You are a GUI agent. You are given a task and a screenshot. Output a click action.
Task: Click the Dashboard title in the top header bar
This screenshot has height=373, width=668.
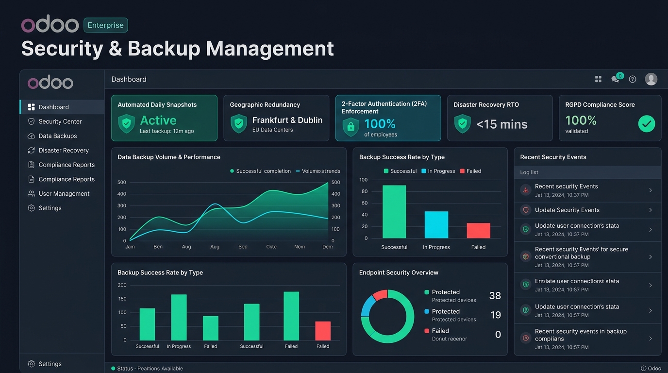click(129, 79)
